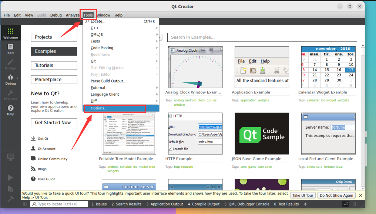This screenshot has height=214, width=376.
Task: Open the output pane chooser arrows
Action: coord(305,204)
